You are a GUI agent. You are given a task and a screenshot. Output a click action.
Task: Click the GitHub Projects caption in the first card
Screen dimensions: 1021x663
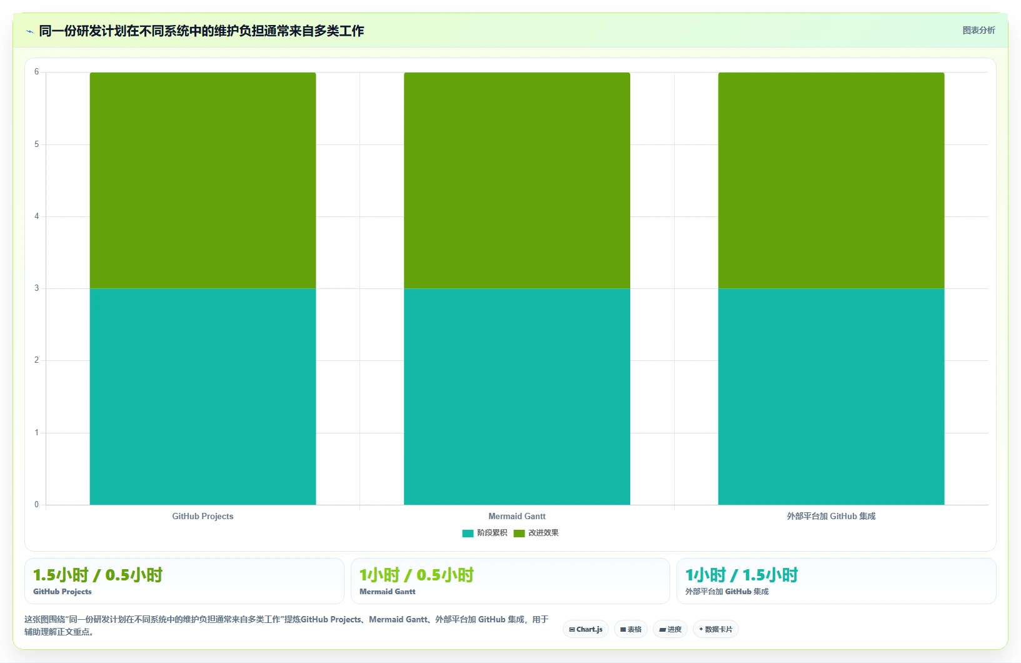coord(63,592)
